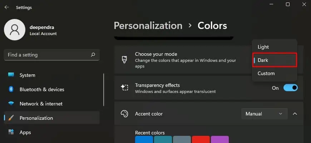Pick the gray recent color swatch
Image resolution: width=311 pixels, height=143 pixels.
[x=182, y=139]
